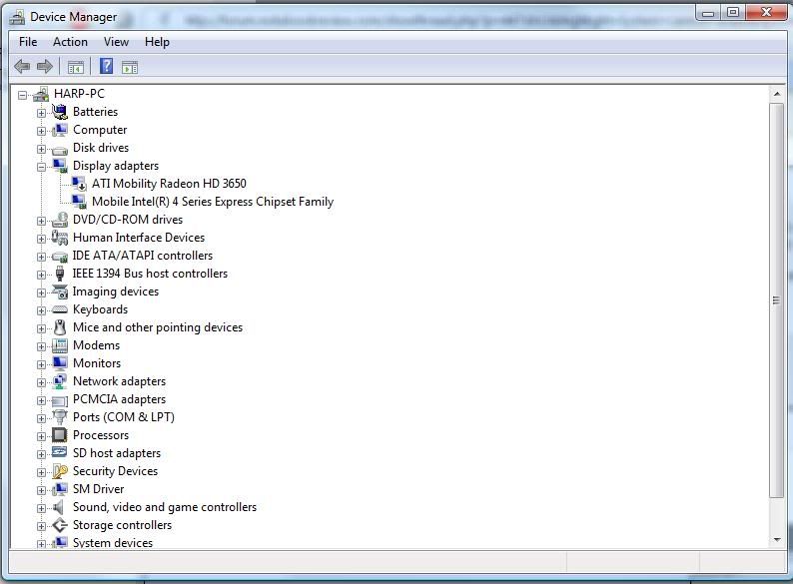Screen dimensions: 793x584
Task: Expand the Batteries node
Action: [42, 113]
